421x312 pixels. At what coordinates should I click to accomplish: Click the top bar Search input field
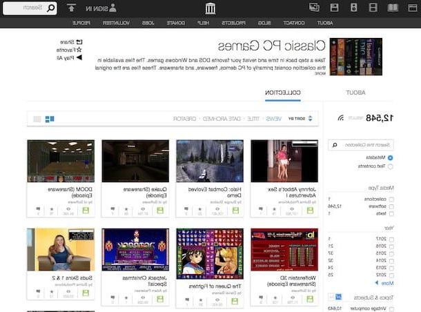tap(30, 8)
